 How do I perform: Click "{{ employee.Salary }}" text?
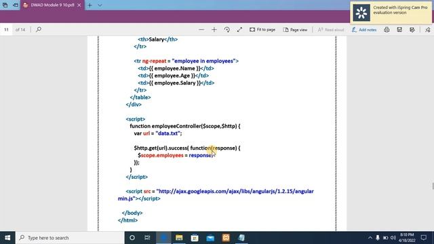point(175,83)
